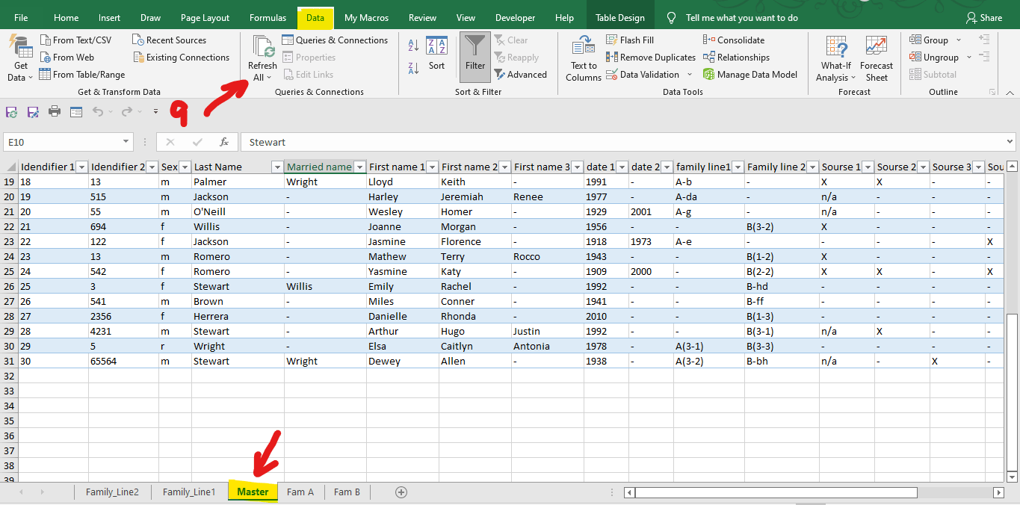Screen dimensions: 1020x505
Task: Open the Get Data menu
Action: click(x=20, y=58)
